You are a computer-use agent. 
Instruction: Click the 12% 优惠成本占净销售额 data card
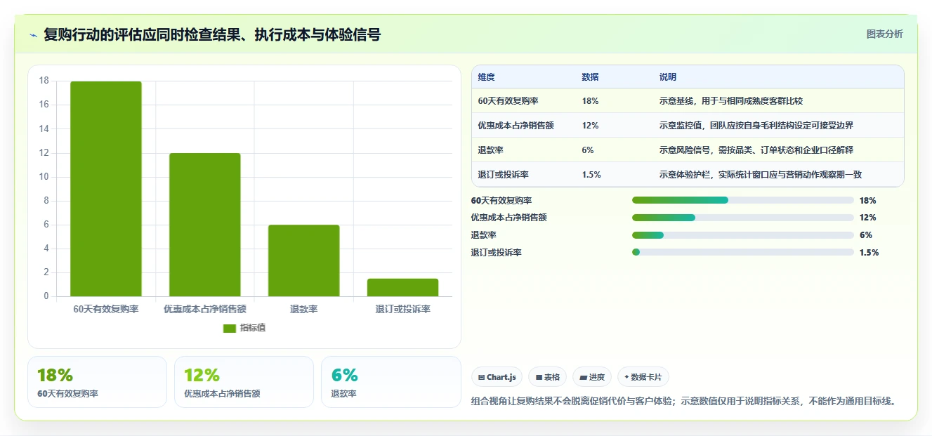[244, 382]
